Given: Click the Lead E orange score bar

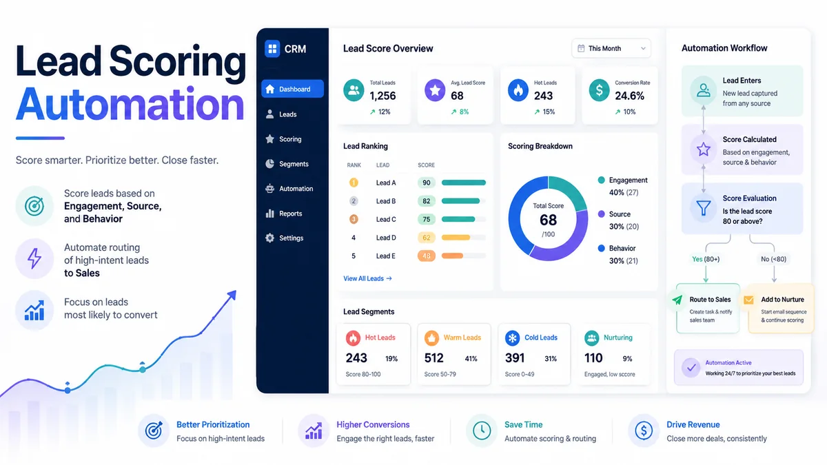Looking at the screenshot, I should tap(452, 256).
